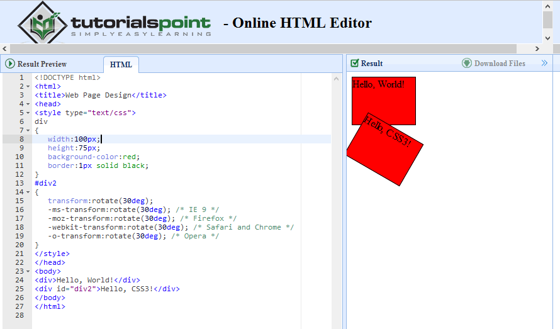
Task: Click the -o-transform Opera line
Action: point(133,236)
